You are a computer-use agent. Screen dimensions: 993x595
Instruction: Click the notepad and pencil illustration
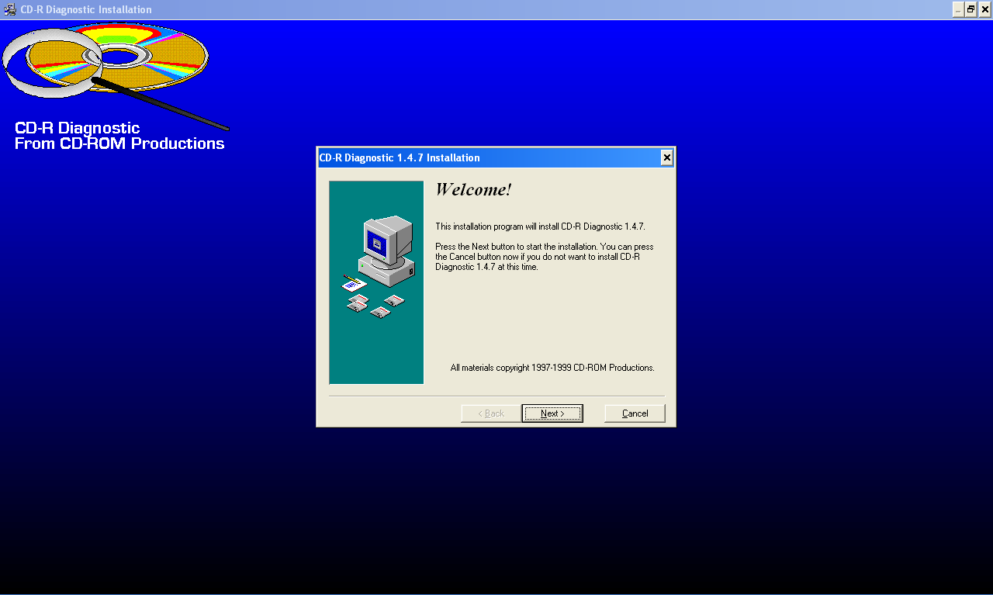pyautogui.click(x=353, y=282)
